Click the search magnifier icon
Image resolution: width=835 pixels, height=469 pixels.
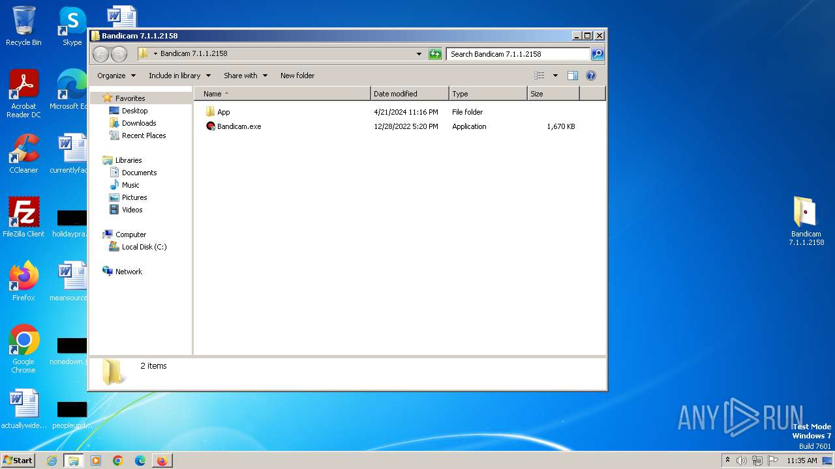pos(597,54)
